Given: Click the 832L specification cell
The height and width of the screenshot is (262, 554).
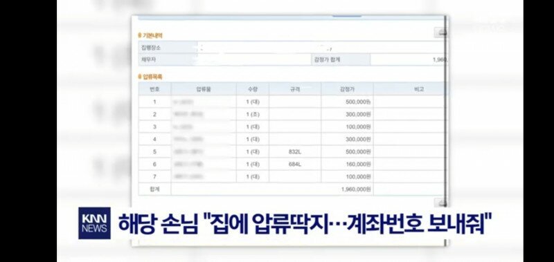Looking at the screenshot, I should coord(295,151).
